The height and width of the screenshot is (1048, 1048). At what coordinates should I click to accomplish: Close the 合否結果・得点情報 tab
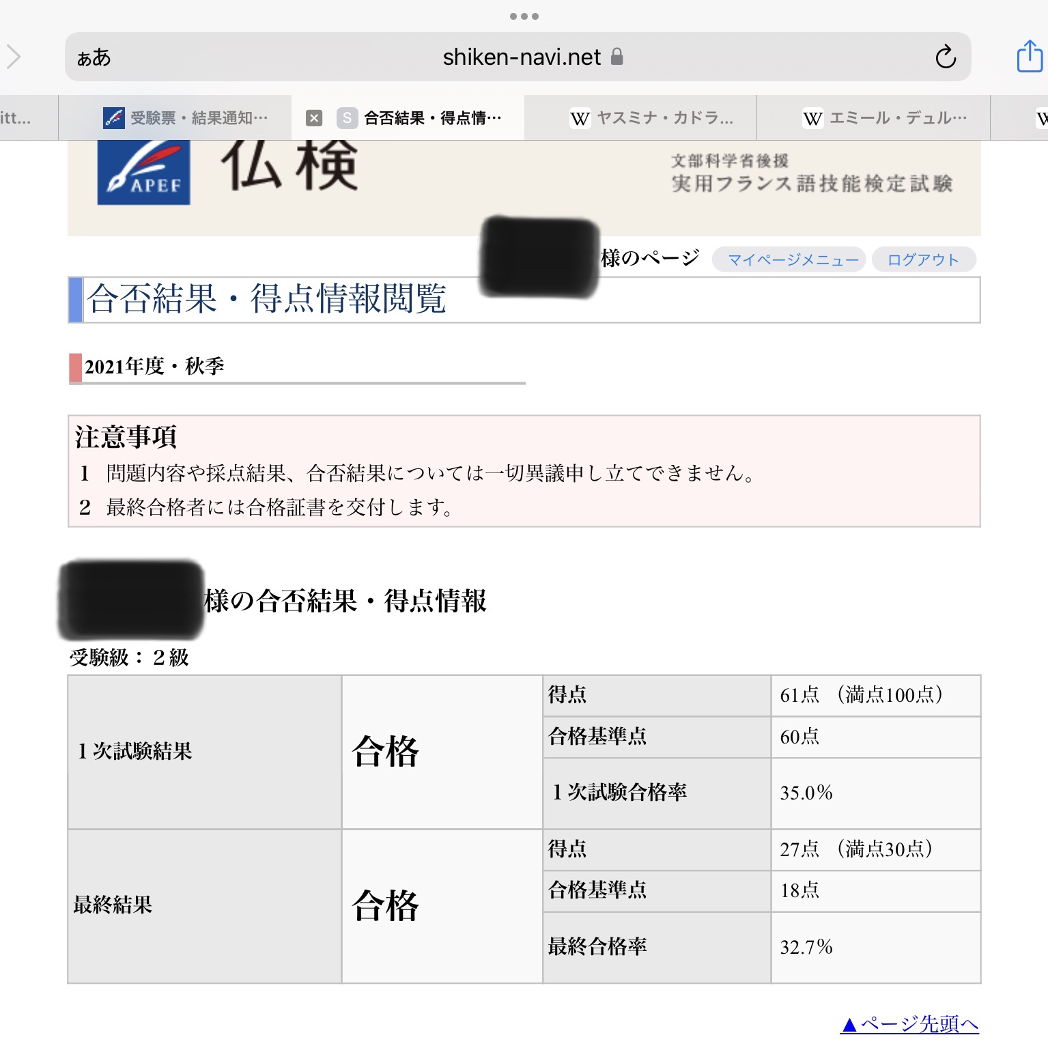(x=314, y=118)
